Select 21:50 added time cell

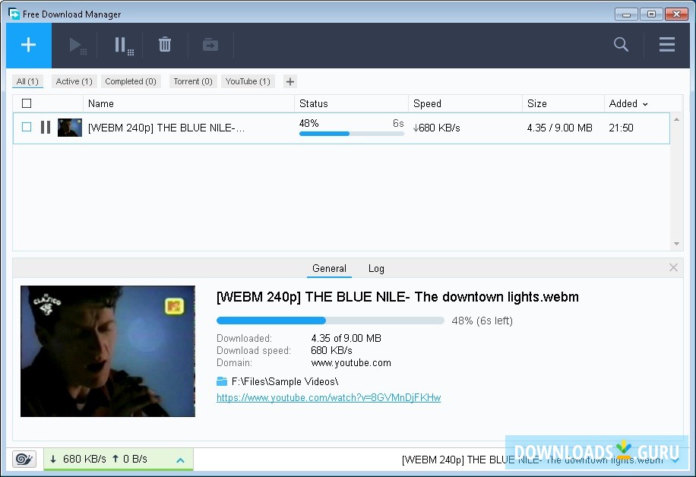tap(621, 128)
